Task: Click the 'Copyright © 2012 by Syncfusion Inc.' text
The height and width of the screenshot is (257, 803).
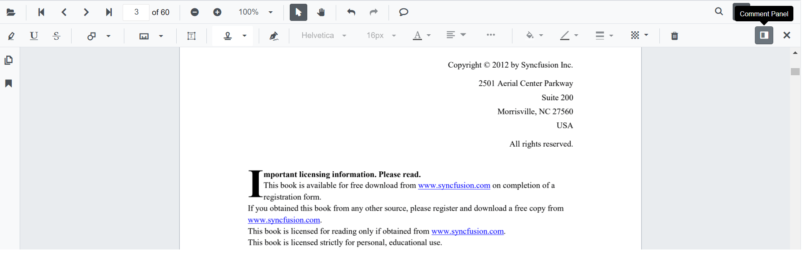Action: [510, 65]
